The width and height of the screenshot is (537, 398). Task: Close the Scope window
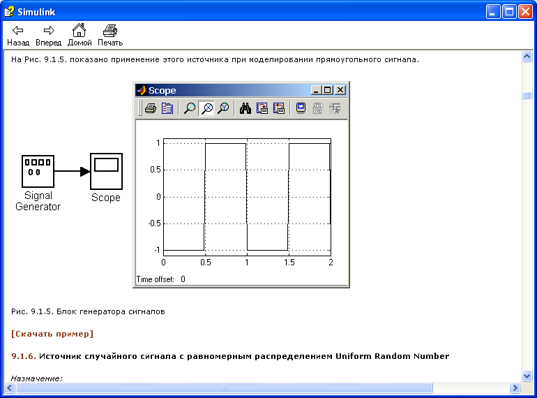pyautogui.click(x=340, y=90)
